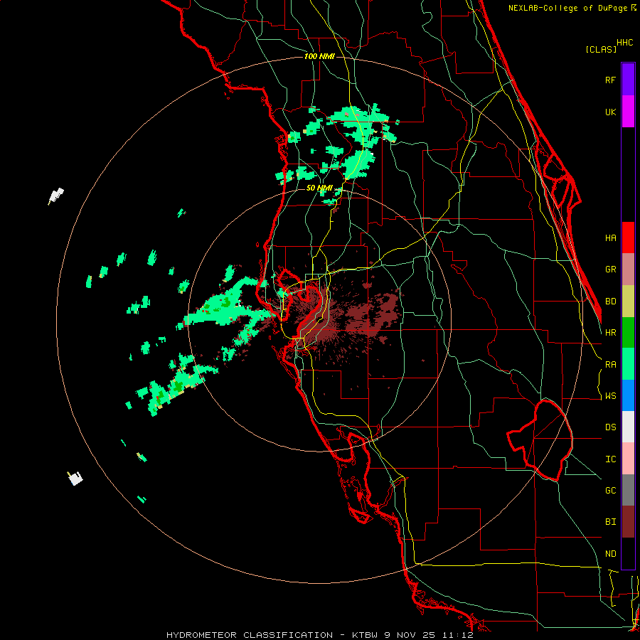Click the WS blue legend swatch

(x=628, y=395)
